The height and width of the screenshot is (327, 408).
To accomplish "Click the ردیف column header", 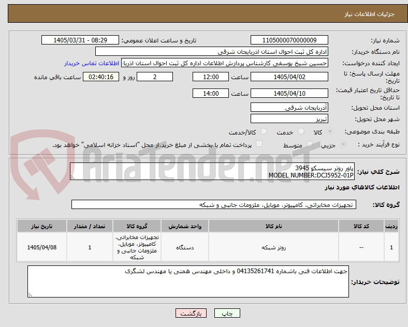I will [x=391, y=226].
